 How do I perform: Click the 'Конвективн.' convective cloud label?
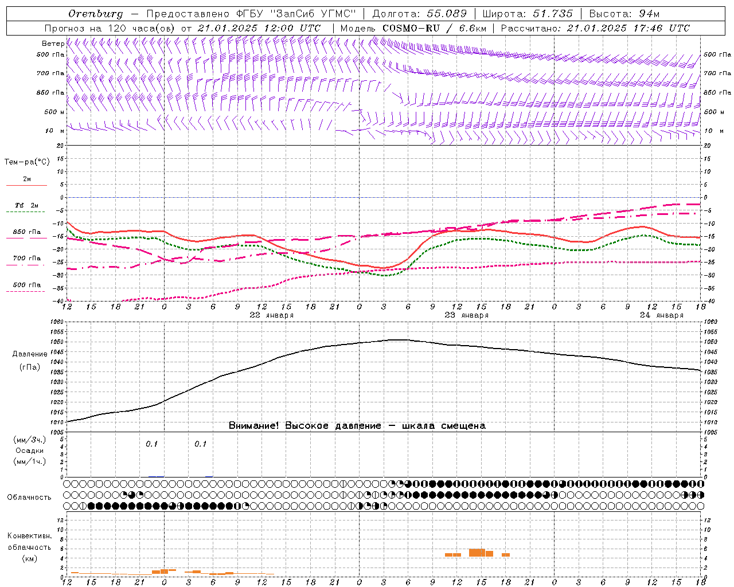point(29,536)
